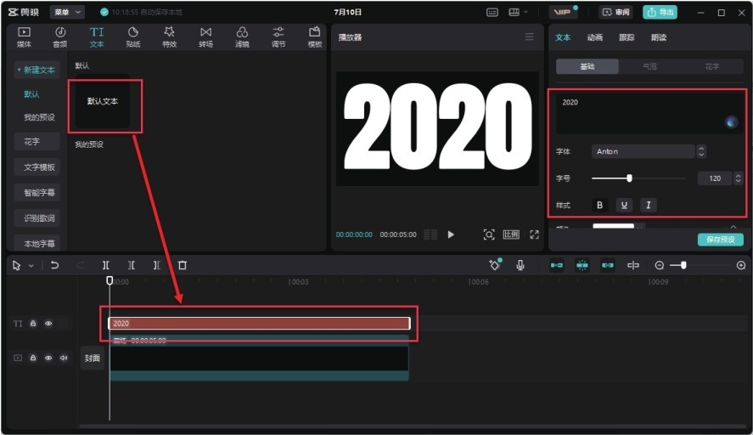Click the font size 120 stepper arrows
The width and height of the screenshot is (753, 435).
point(738,178)
